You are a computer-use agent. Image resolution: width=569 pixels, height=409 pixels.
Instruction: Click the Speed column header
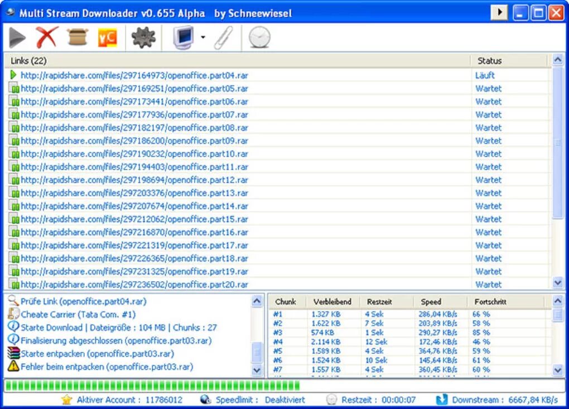point(440,301)
